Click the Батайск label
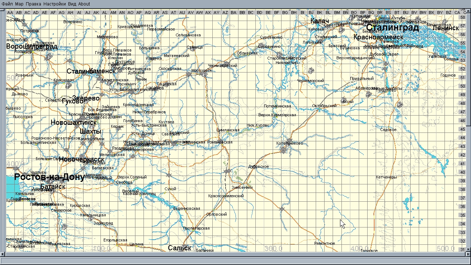This screenshot has width=471, height=265. pyautogui.click(x=53, y=187)
